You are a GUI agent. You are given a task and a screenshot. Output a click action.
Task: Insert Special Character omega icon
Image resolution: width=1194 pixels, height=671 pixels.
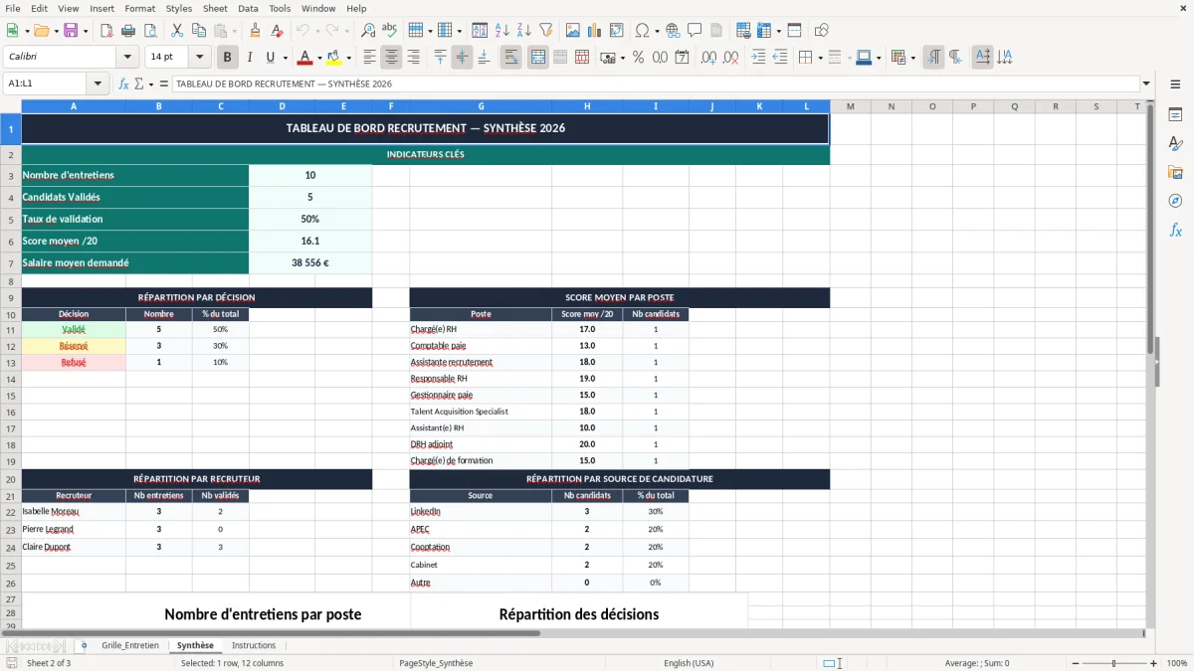pyautogui.click(x=642, y=31)
